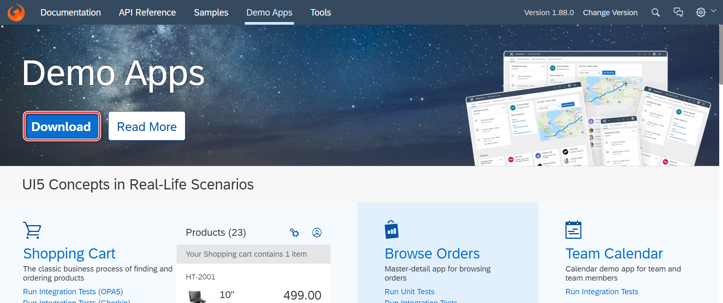Select the Demo Apps tab
Screen dimensions: 723x303
(269, 13)
